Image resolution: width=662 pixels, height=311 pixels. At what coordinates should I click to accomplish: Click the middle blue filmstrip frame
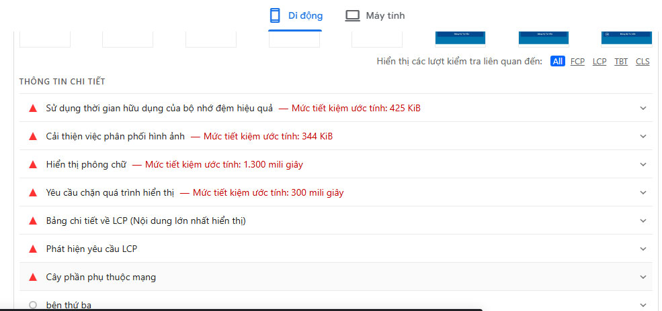pyautogui.click(x=543, y=38)
